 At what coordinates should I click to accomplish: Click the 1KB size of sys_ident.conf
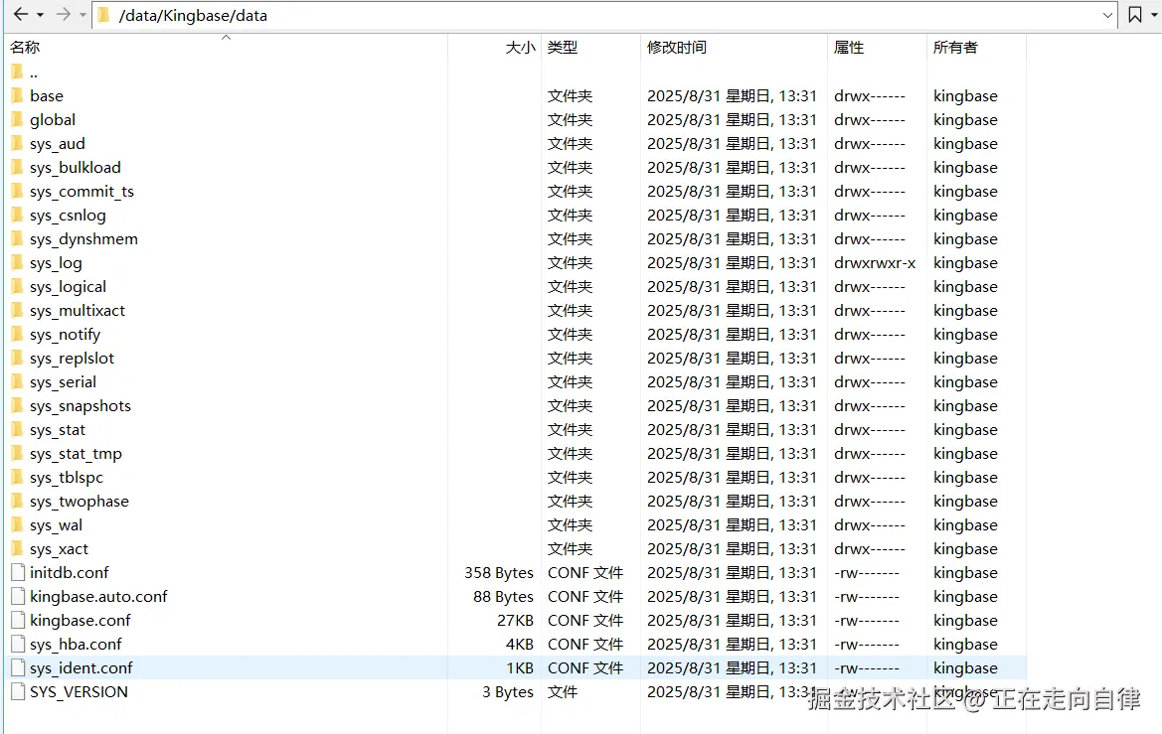coord(520,668)
